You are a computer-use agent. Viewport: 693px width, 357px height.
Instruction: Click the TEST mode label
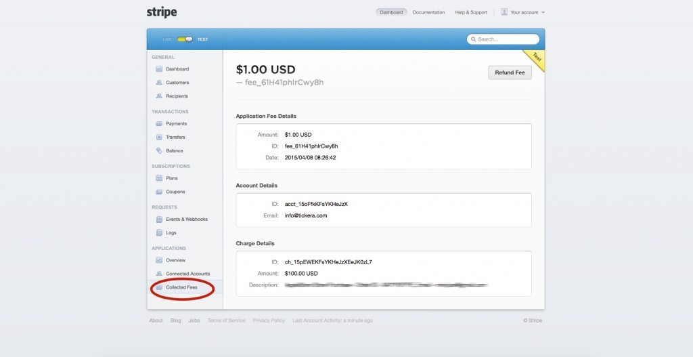202,39
